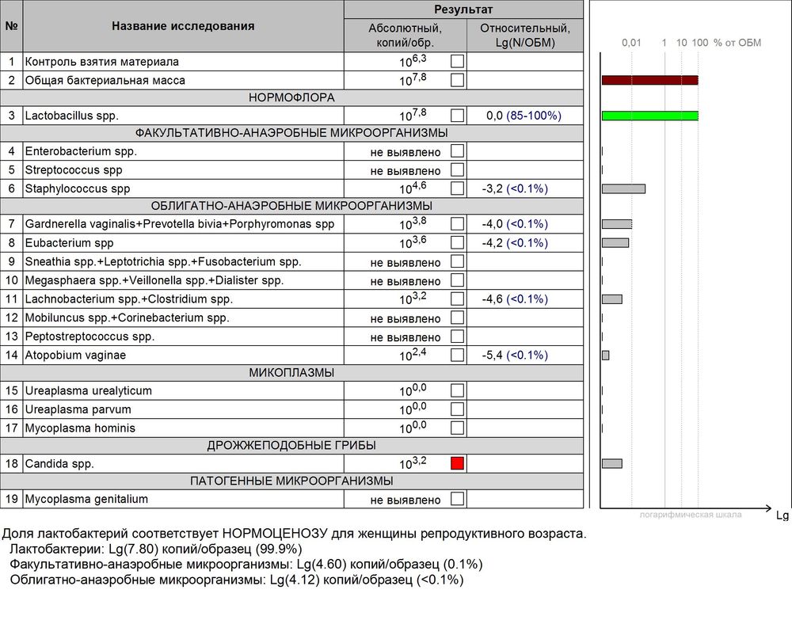The height and width of the screenshot is (620, 792).
Task: Click the gray Candida spp. chart bar
Action: click(611, 463)
